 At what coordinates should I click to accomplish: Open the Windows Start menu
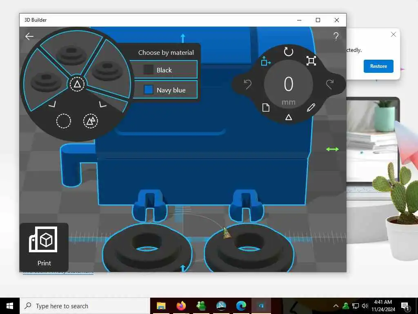tap(10, 306)
